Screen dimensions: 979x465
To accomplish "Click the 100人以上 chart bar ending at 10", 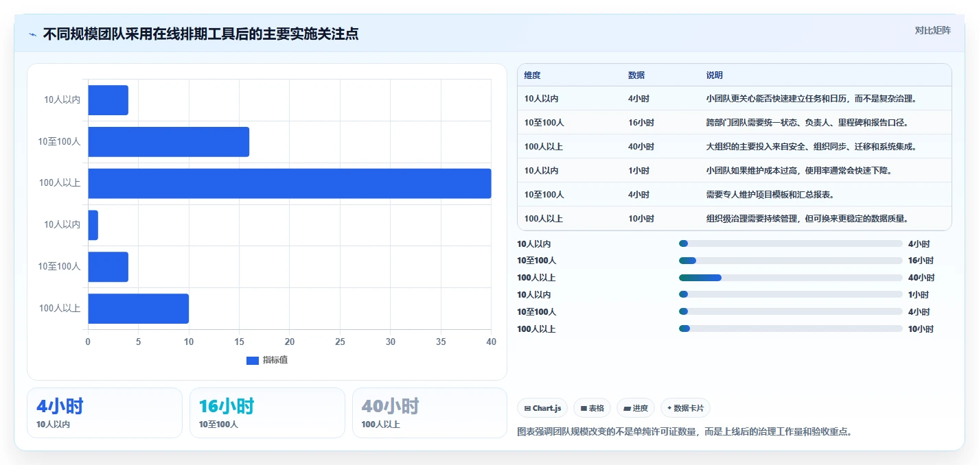I will 138,309.
